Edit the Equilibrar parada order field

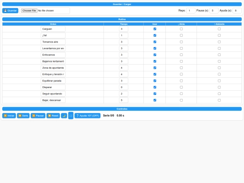(x=53, y=81)
